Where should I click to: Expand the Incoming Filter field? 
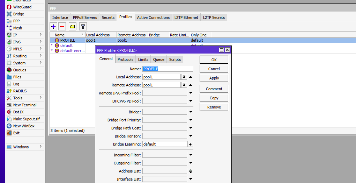click(x=191, y=155)
